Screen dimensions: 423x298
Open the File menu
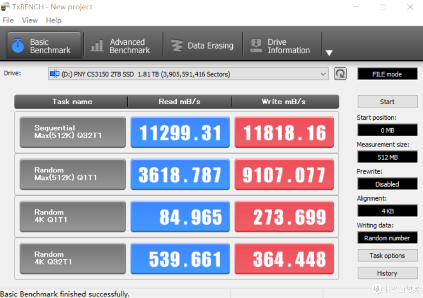(7, 20)
